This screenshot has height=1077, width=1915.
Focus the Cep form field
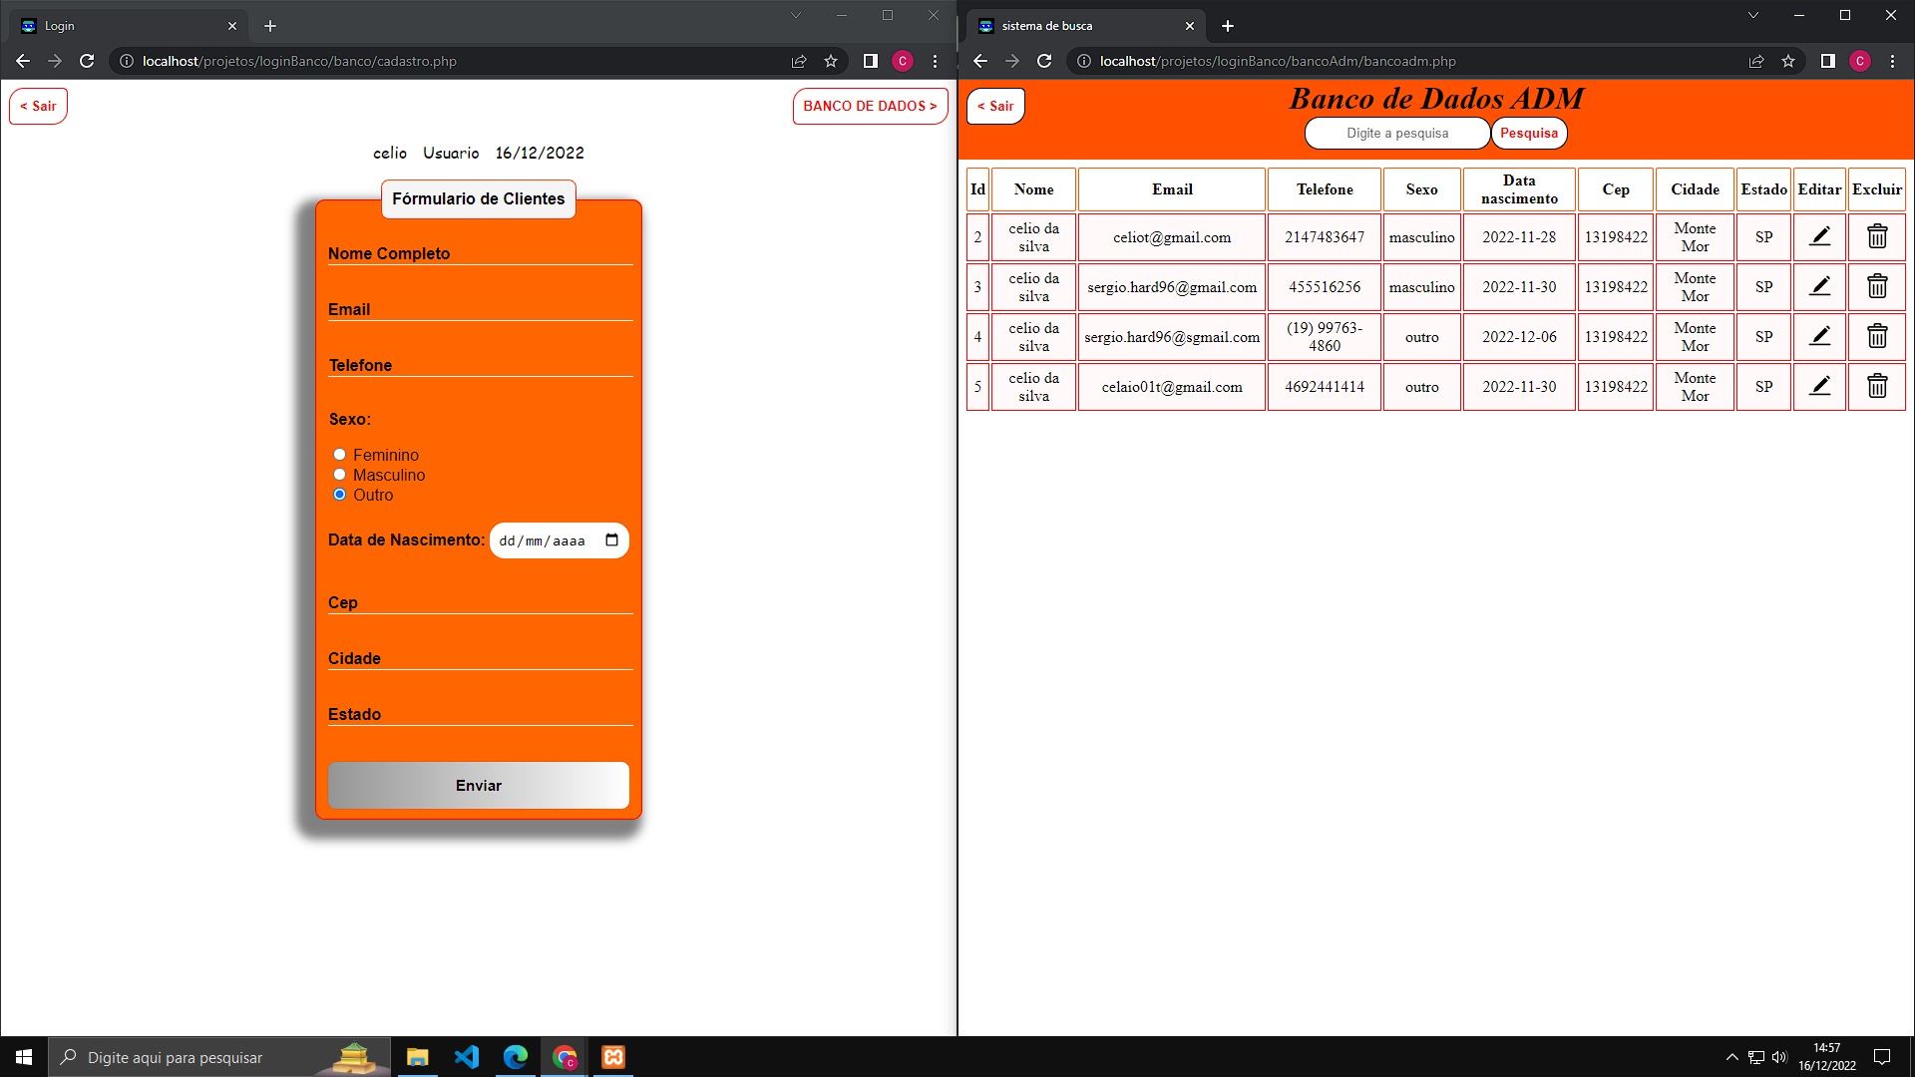481,602
